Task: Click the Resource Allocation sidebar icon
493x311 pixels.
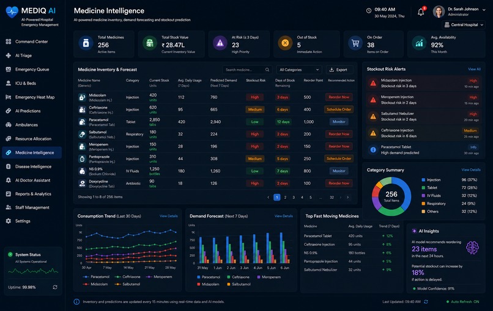Action: tap(9, 138)
